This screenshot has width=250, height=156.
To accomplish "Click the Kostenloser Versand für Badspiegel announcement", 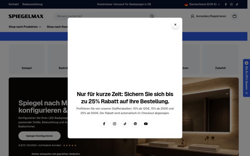I will pyautogui.click(x=124, y=4).
